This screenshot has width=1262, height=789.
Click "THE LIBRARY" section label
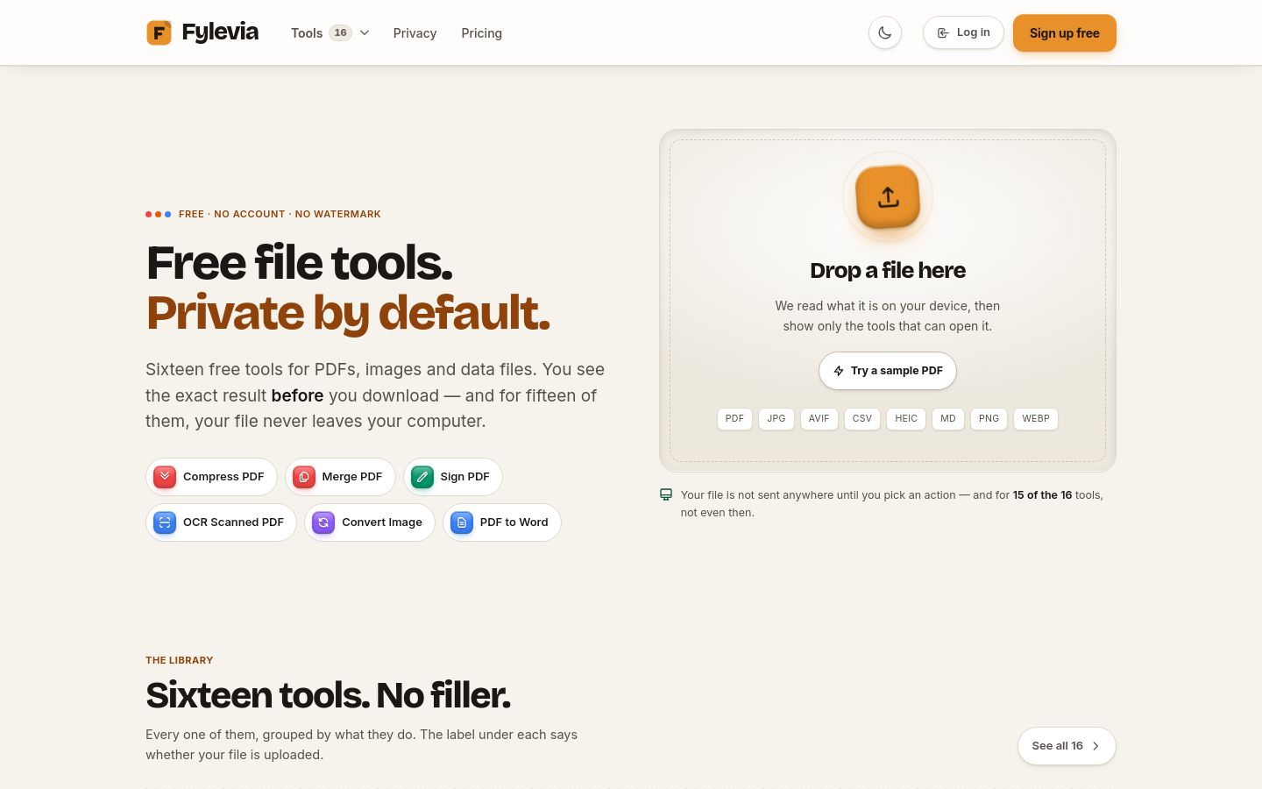[x=180, y=660]
